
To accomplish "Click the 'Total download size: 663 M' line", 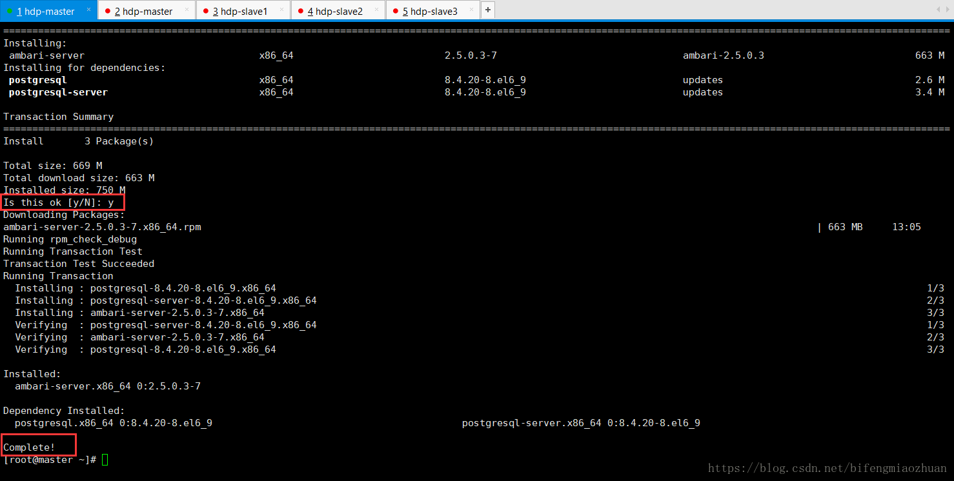I will [79, 178].
